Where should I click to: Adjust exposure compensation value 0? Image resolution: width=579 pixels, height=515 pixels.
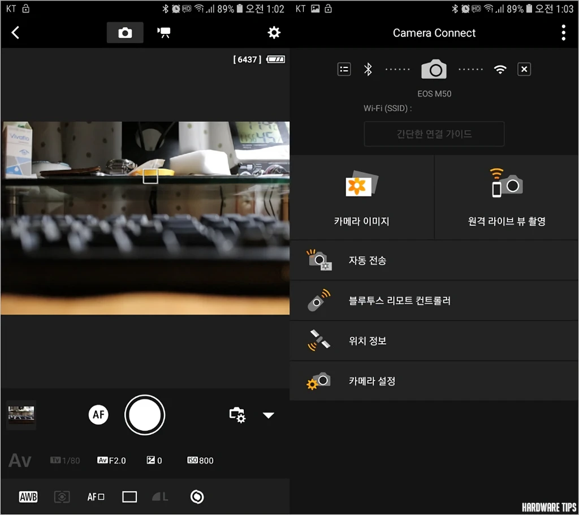click(x=154, y=461)
